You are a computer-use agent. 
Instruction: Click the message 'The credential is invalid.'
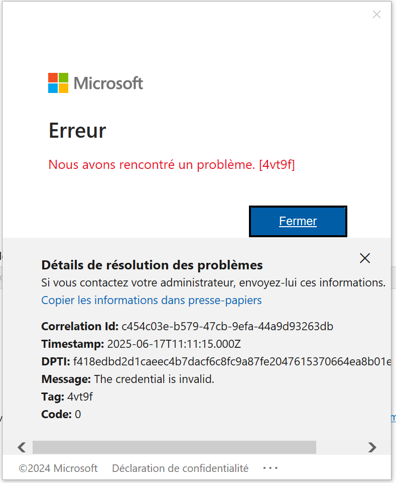point(154,379)
